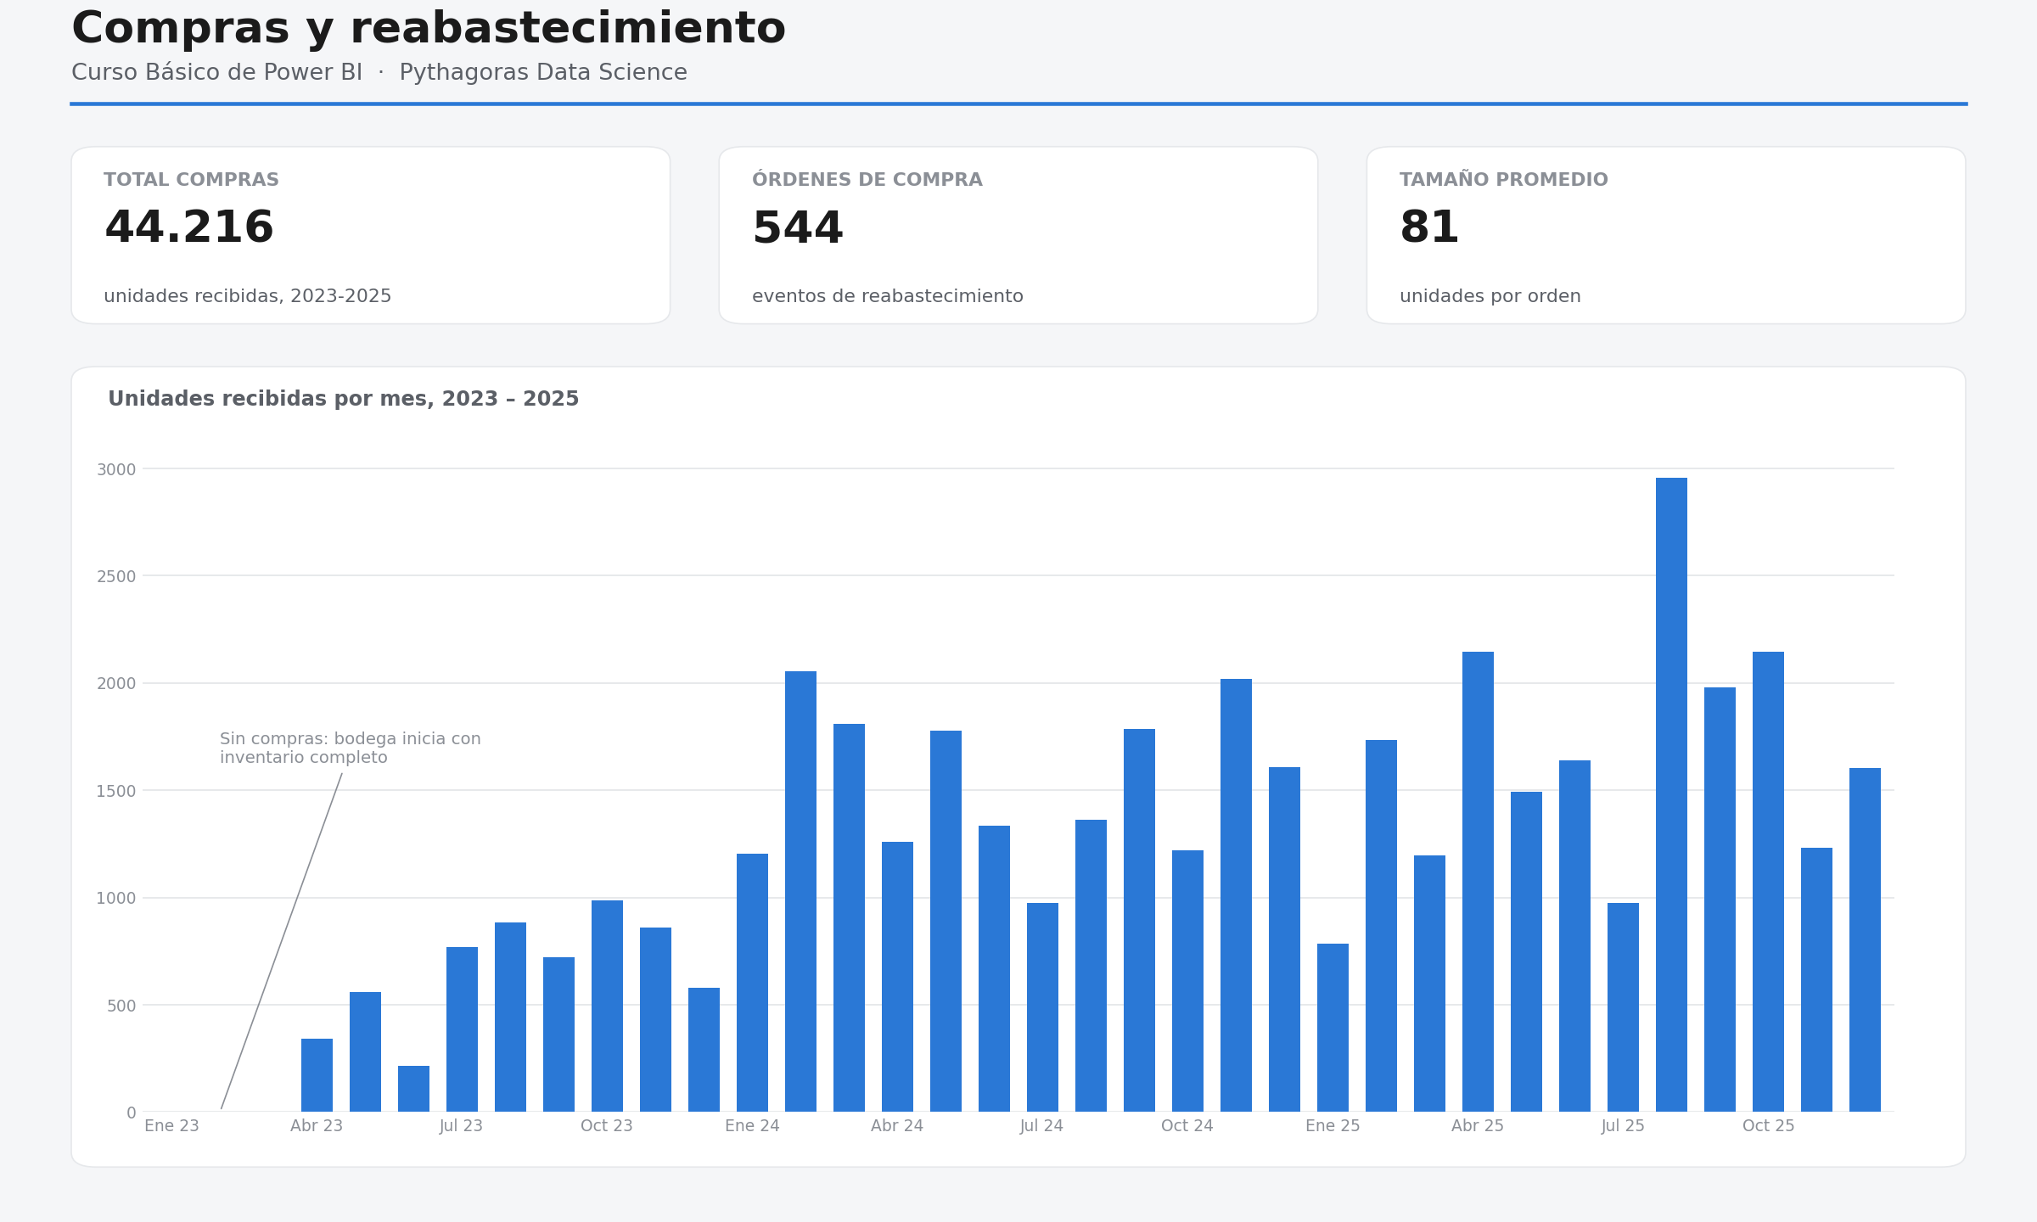Select the bar above Abr 23 label

tap(317, 1075)
